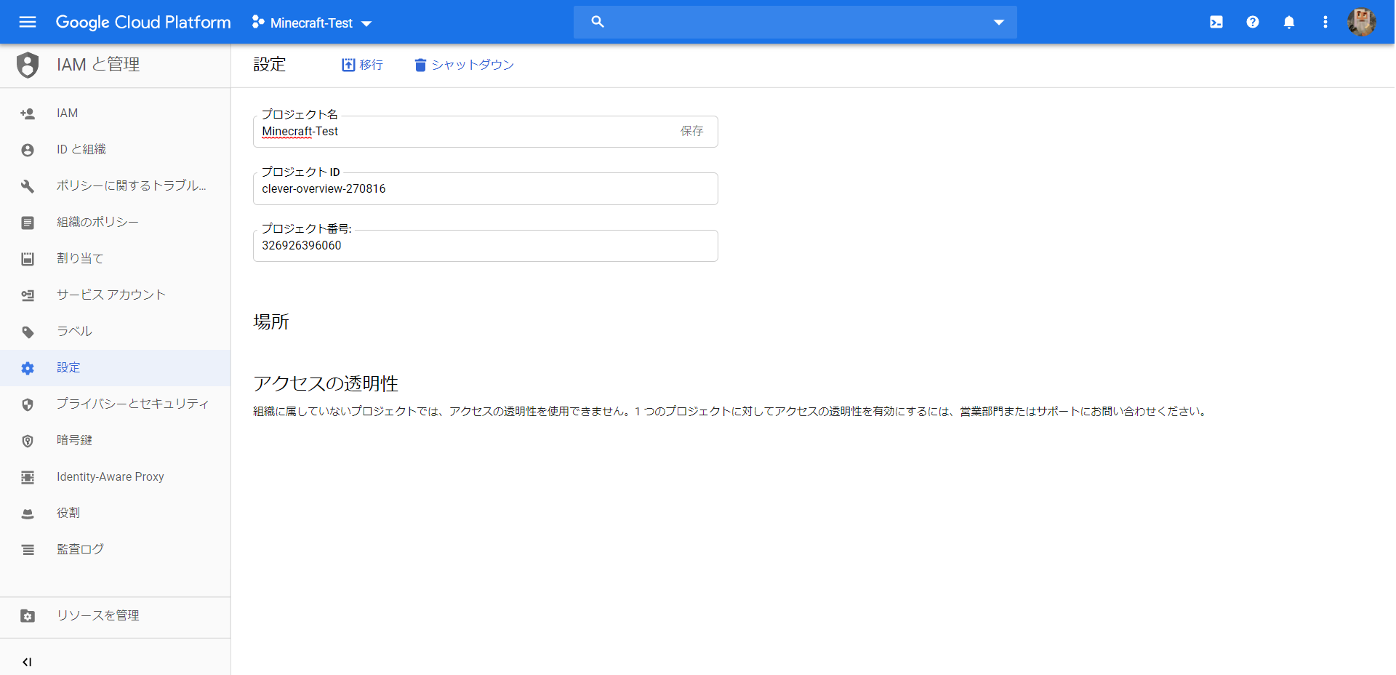Open the navigation hamburger menu
This screenshot has height=675, width=1396.
pyautogui.click(x=27, y=22)
